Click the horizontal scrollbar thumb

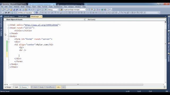tap(78, 84)
